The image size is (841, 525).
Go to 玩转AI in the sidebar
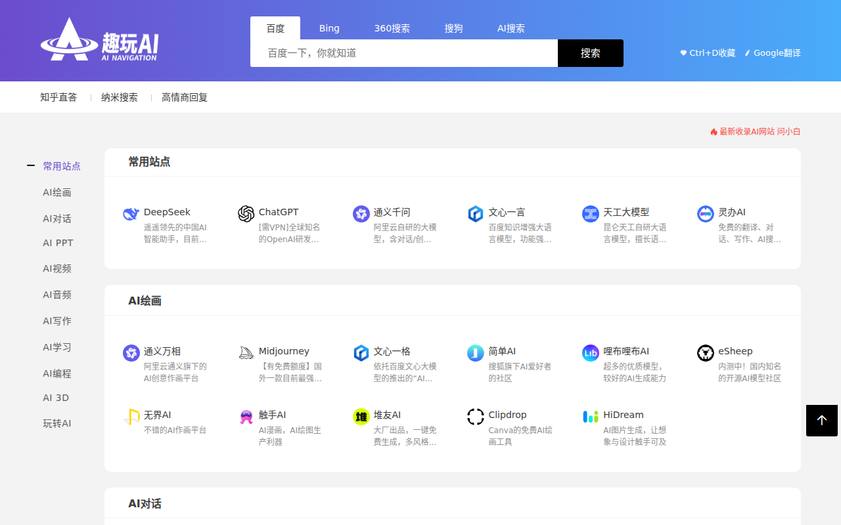click(x=57, y=423)
